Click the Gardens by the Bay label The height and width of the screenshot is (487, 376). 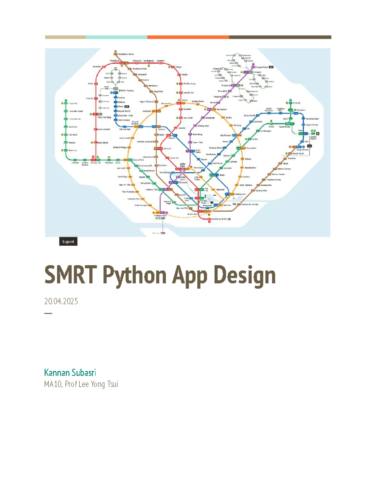coord(250,204)
